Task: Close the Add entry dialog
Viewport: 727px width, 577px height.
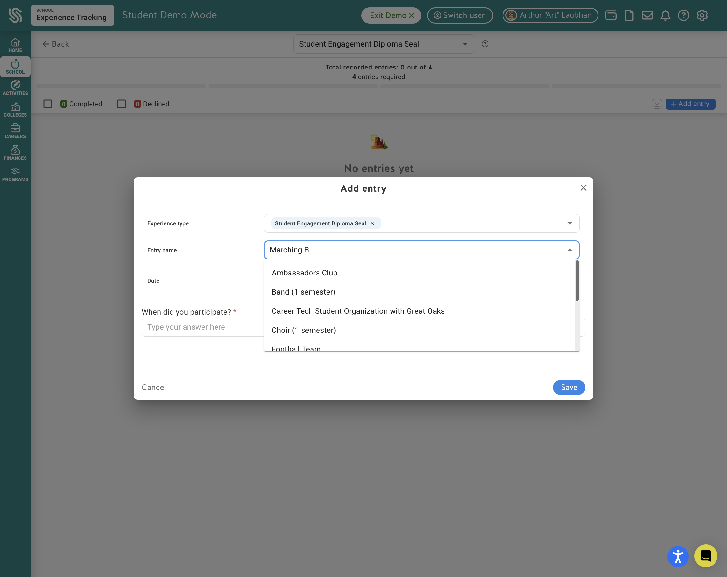Action: click(583, 188)
